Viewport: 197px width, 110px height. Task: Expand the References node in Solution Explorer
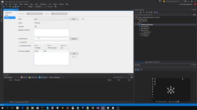tap(139, 28)
